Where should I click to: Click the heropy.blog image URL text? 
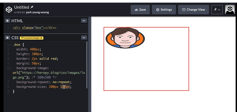coord(49,75)
